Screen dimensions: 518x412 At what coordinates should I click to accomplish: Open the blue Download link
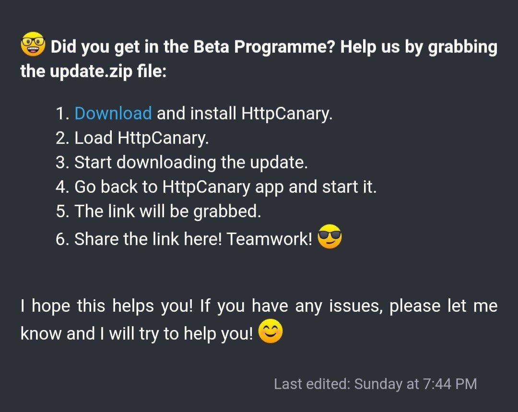113,114
